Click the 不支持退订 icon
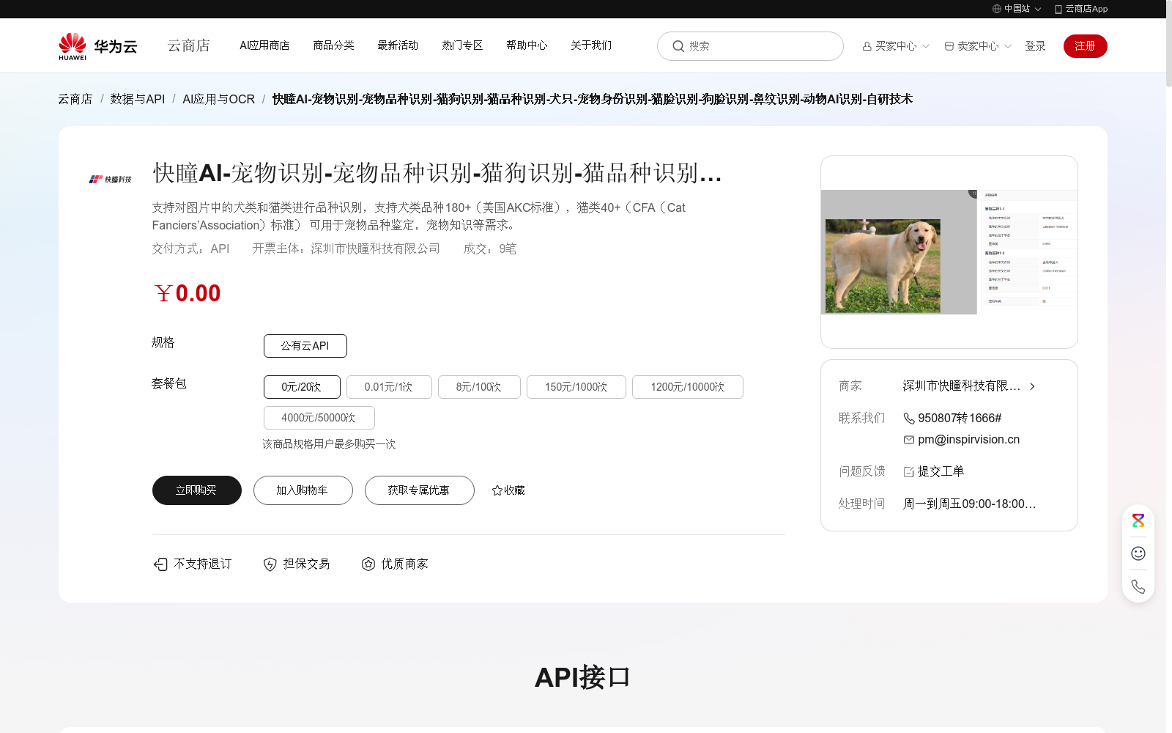 point(160,564)
